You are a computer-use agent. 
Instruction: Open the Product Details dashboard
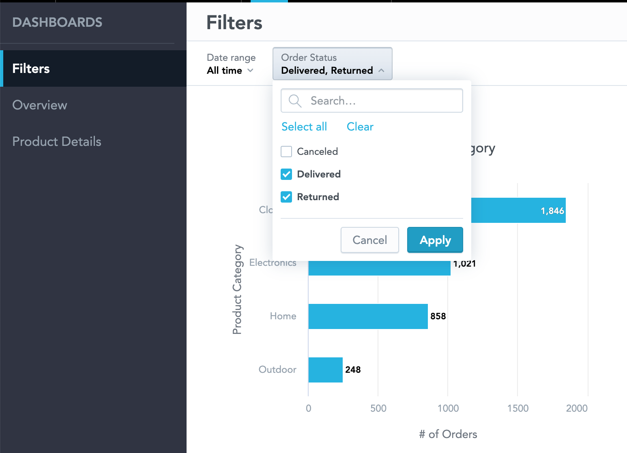57,141
